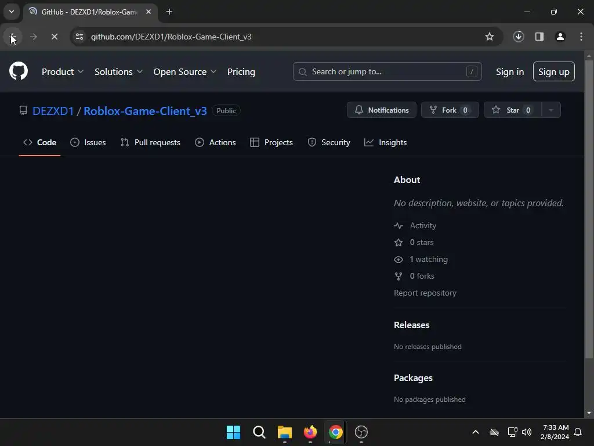Open the Activity link in About
The height and width of the screenshot is (446, 594).
click(415, 226)
